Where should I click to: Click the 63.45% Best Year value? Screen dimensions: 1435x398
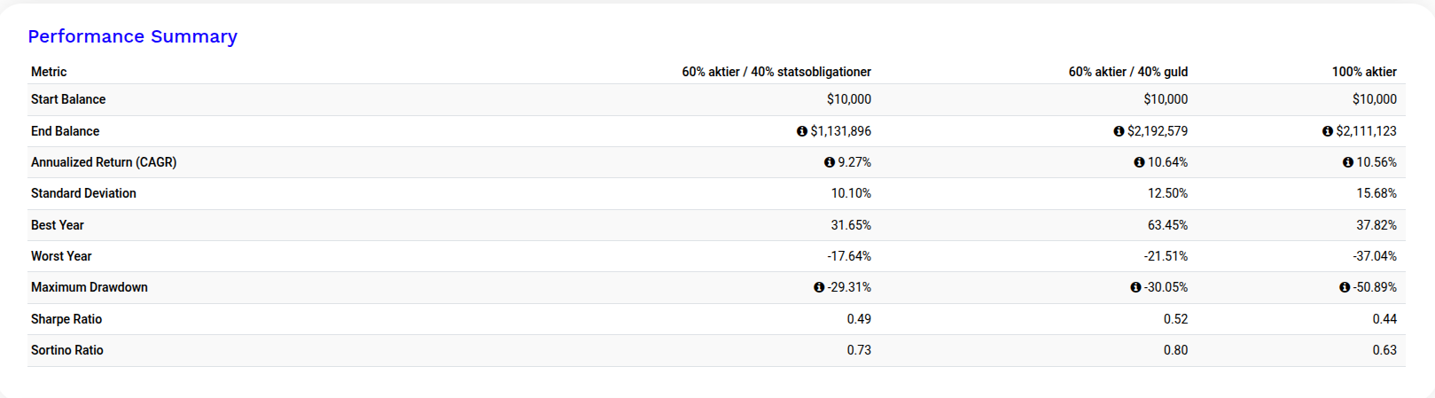[x=1167, y=225]
